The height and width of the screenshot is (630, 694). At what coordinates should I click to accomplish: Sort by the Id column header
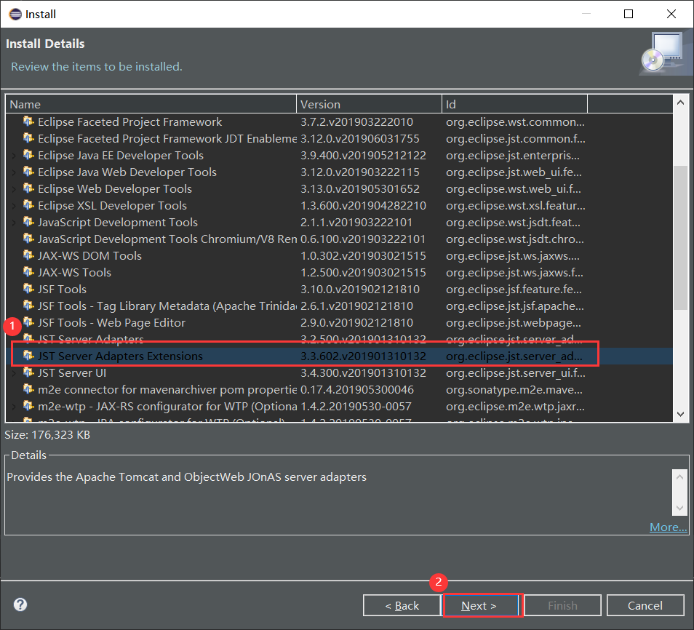tap(514, 104)
